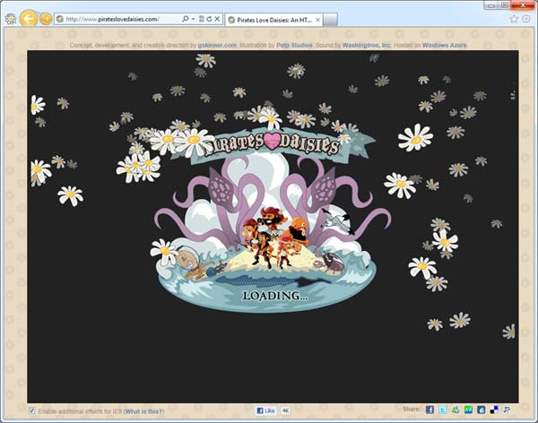Maximize the browser window
The height and width of the screenshot is (423, 538).
(504, 5)
